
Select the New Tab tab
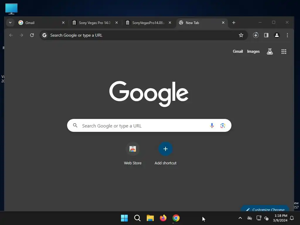click(x=202, y=23)
